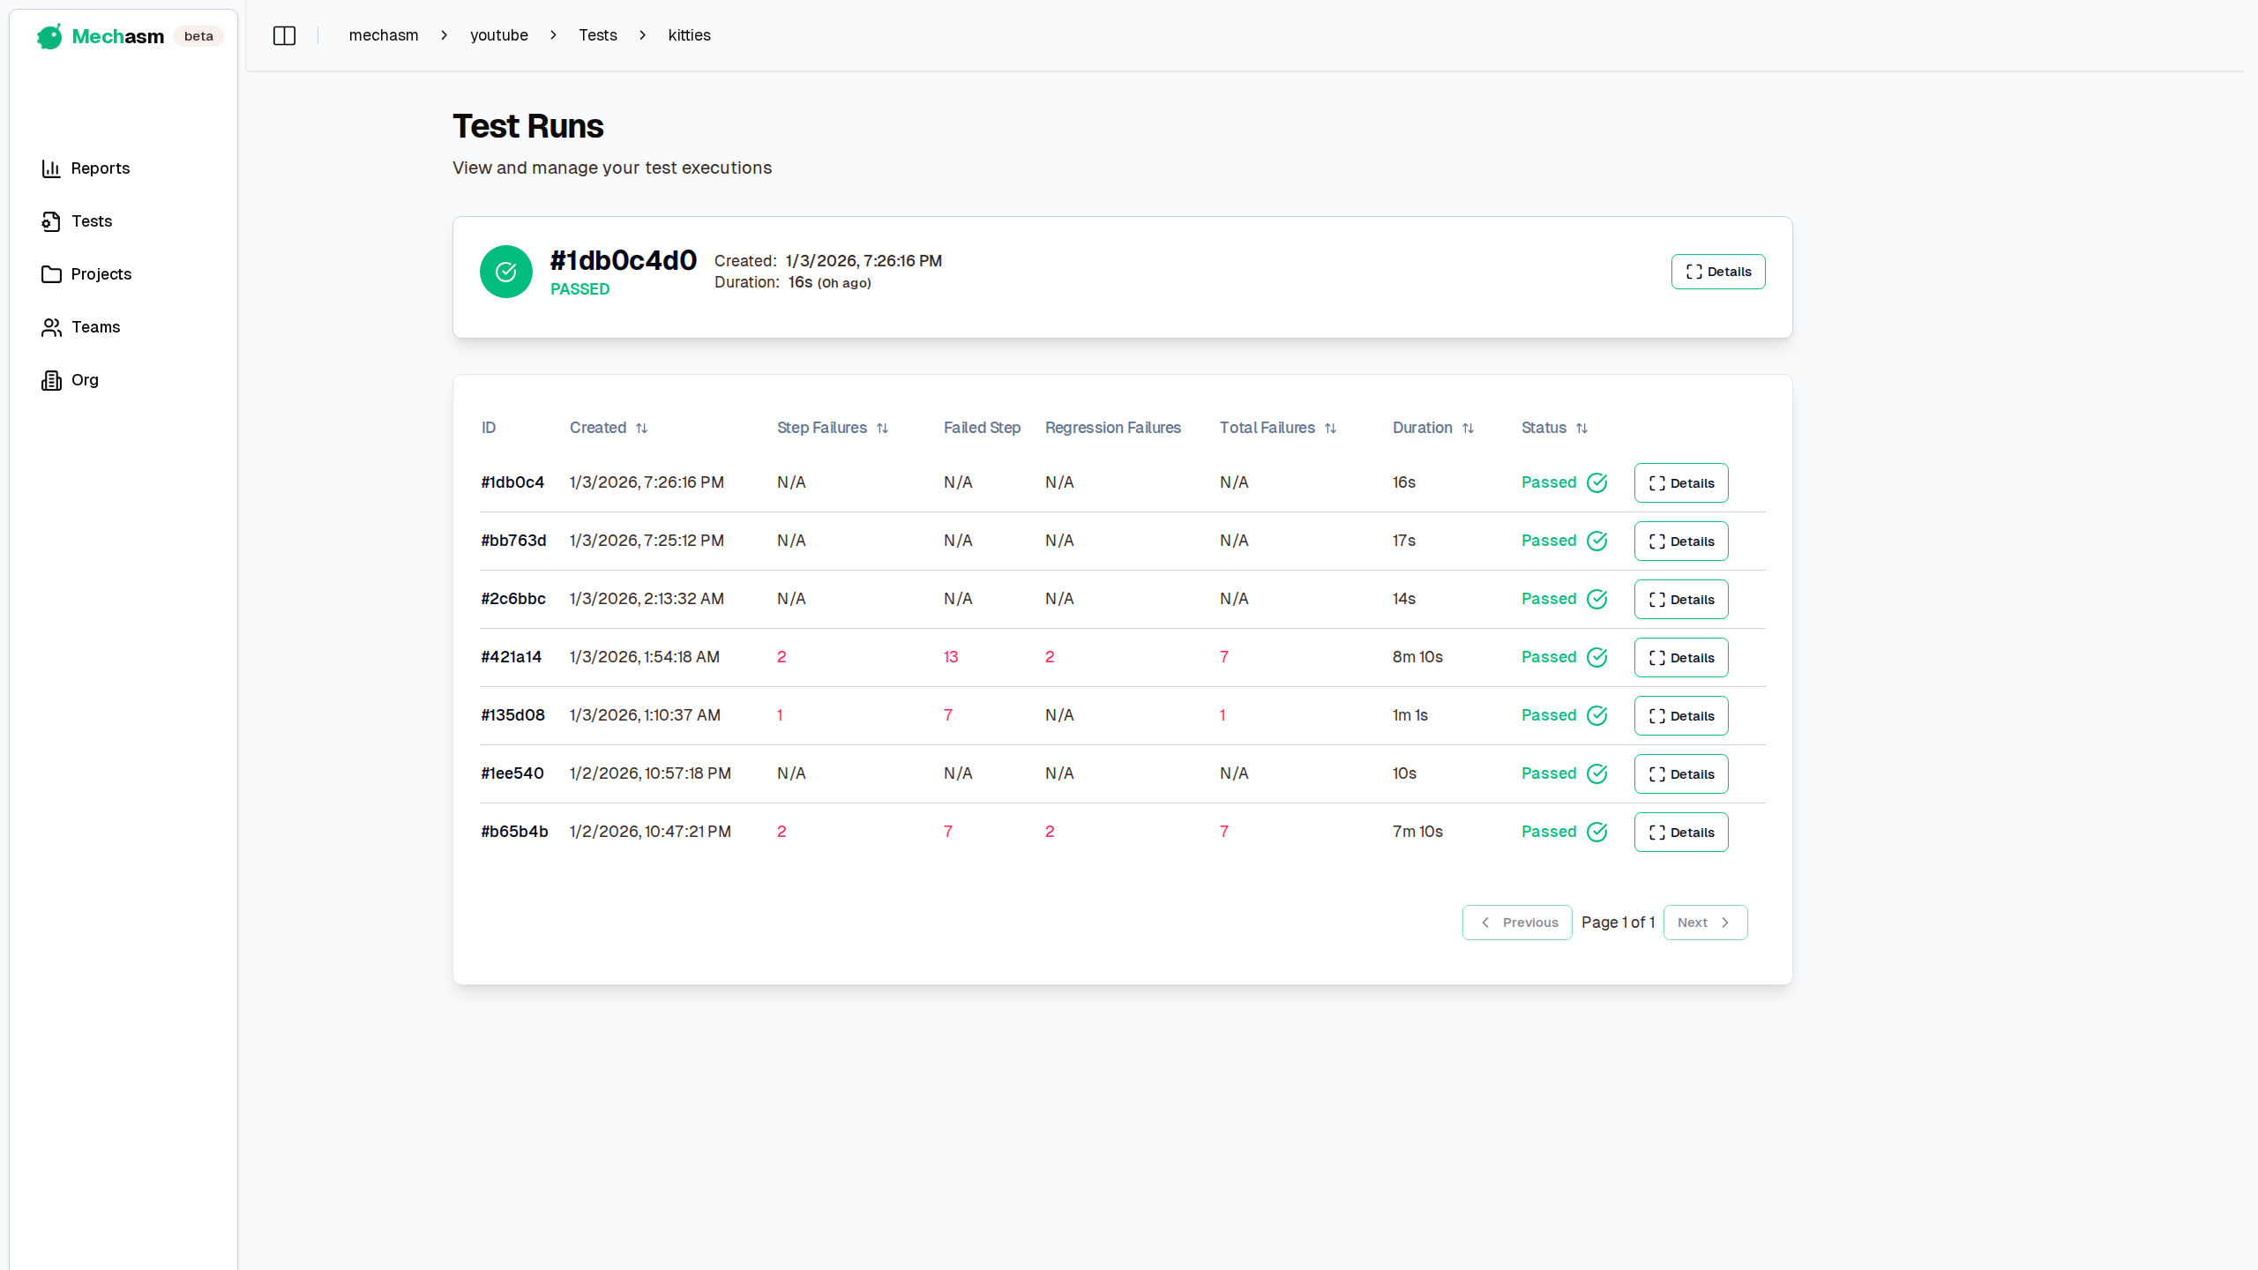Image resolution: width=2258 pixels, height=1270 pixels.
Task: Go to youtube breadcrumb item
Action: pyautogui.click(x=498, y=35)
